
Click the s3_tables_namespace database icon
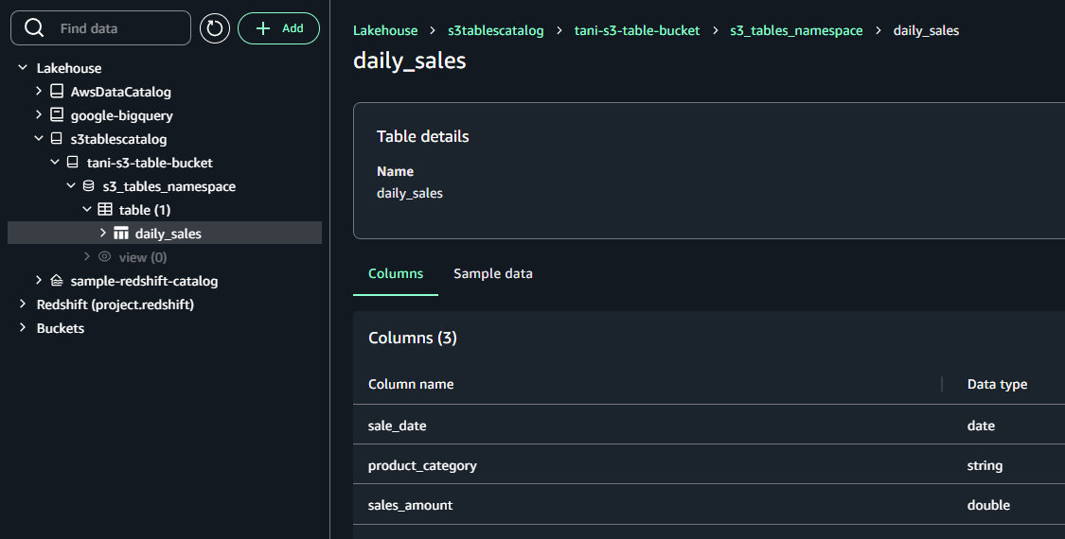pyautogui.click(x=89, y=186)
